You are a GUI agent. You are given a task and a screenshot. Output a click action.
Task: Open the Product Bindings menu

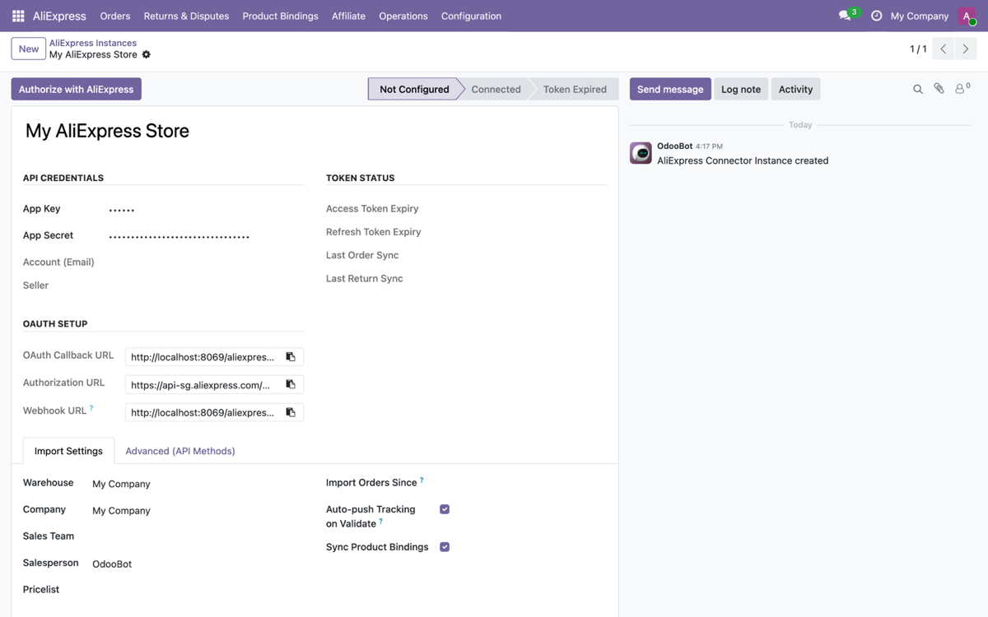click(x=280, y=16)
